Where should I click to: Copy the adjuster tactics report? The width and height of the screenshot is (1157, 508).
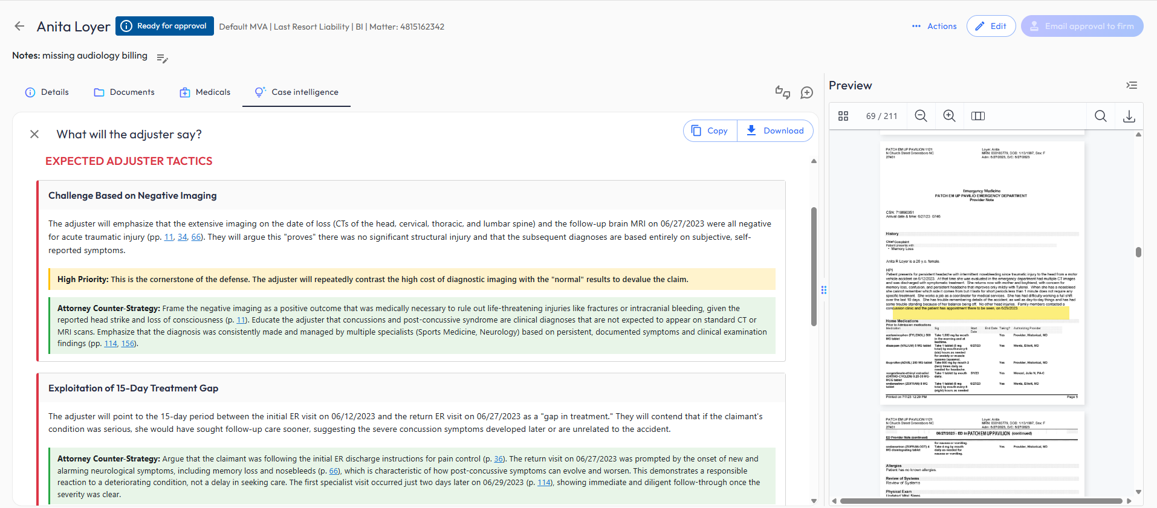(710, 130)
